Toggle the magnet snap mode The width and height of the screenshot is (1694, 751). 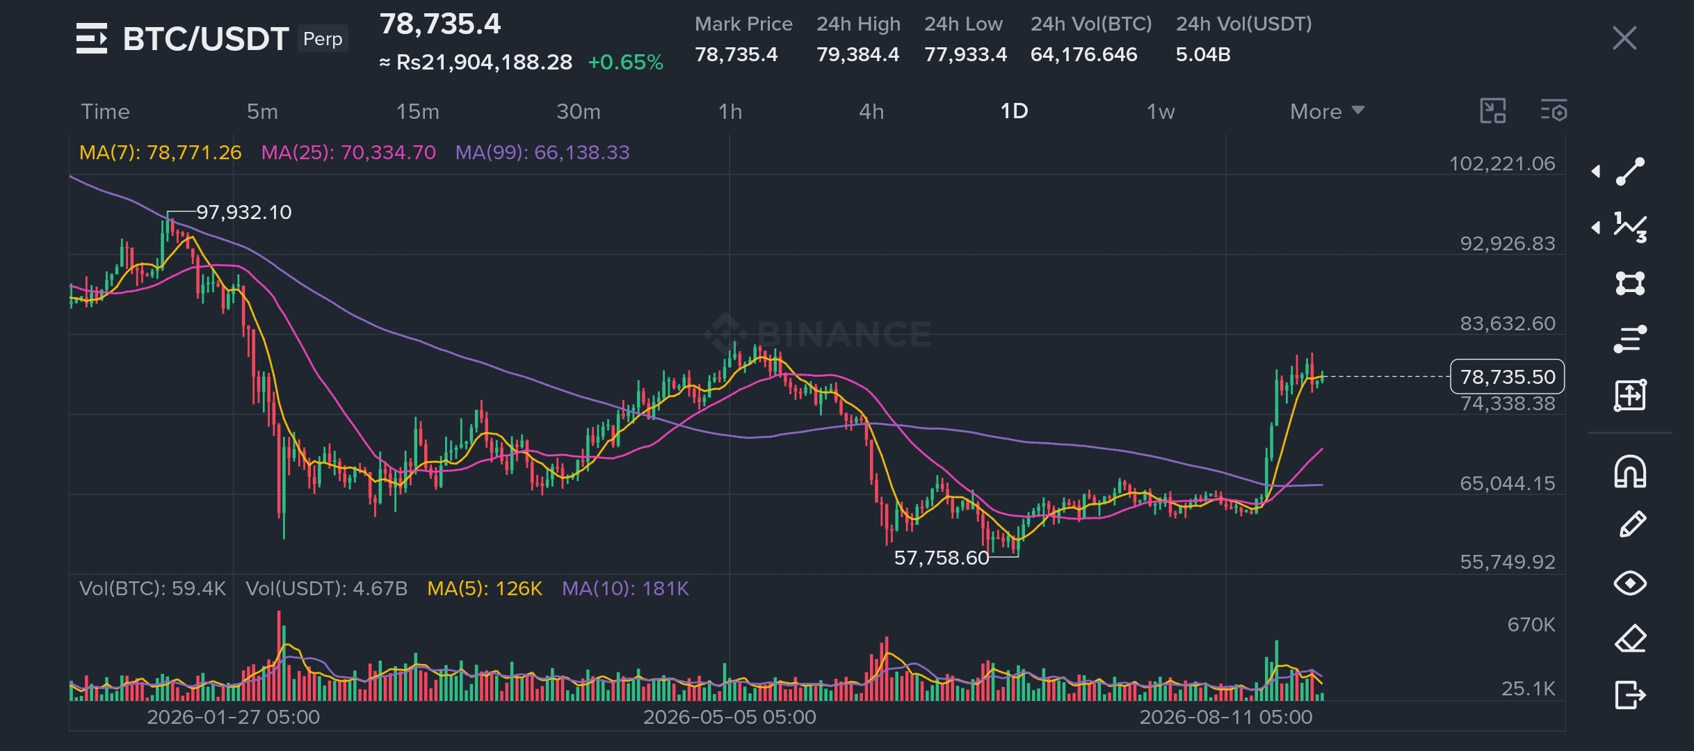click(x=1630, y=471)
